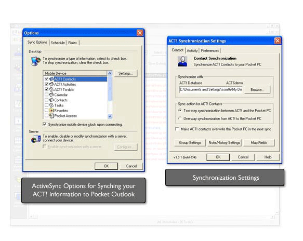Click the Mobile Device list scroll up arrow
This screenshot has width=303, height=241.
coord(110,73)
